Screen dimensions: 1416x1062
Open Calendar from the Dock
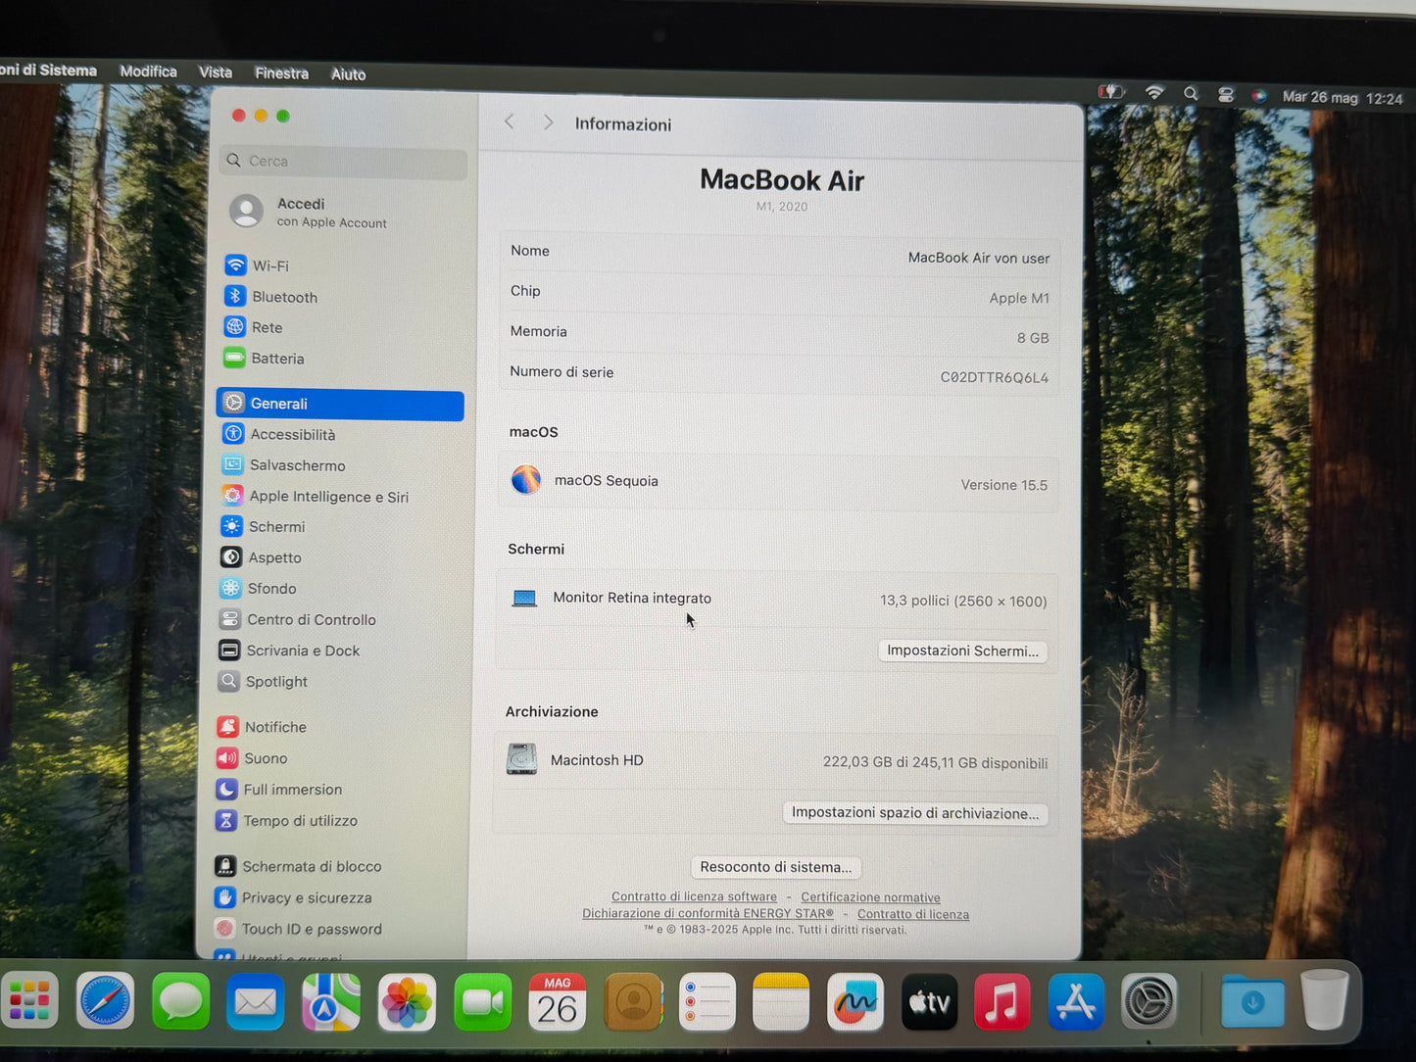[x=557, y=1002]
